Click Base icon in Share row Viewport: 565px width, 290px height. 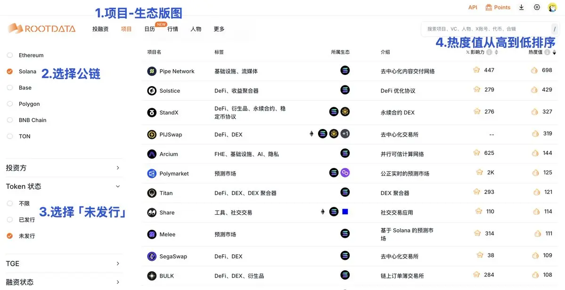click(x=345, y=211)
